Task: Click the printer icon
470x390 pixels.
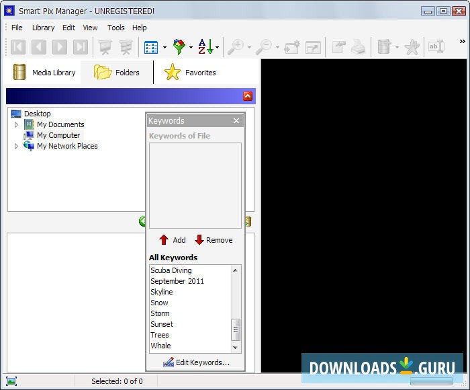Action: (x=359, y=47)
